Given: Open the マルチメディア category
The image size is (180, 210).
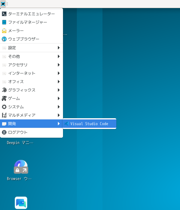Looking at the screenshot, I should point(31,115).
